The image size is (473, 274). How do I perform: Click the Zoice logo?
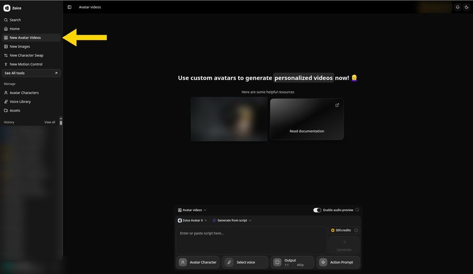pos(7,8)
